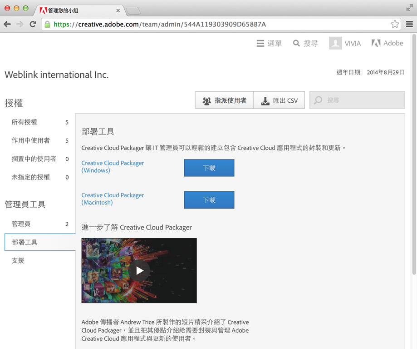Click the browser forward arrow
417x349 pixels.
20,24
